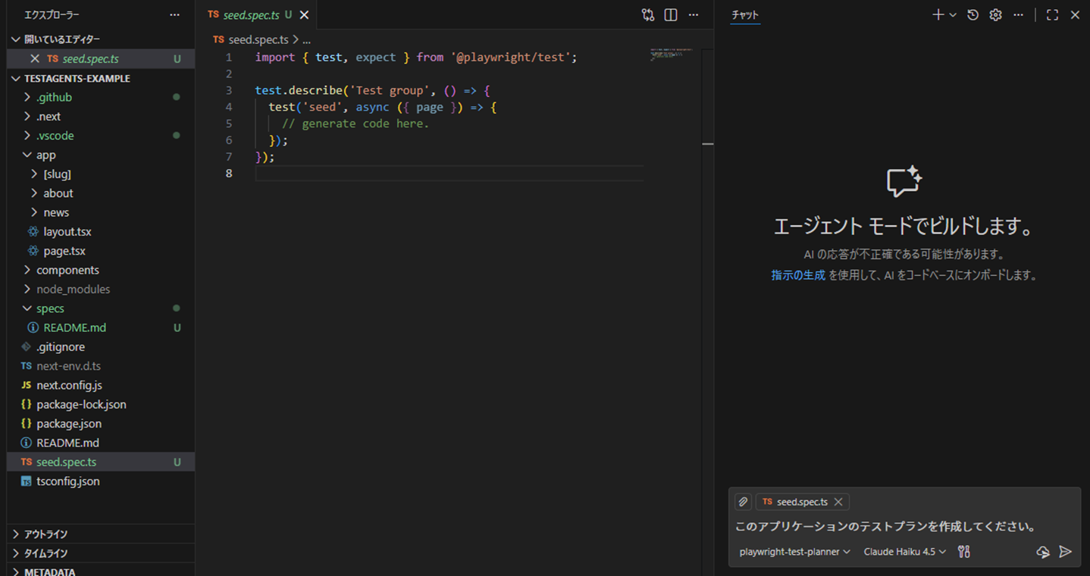This screenshot has width=1090, height=576.
Task: Open the editor more actions menu
Action: 693,14
